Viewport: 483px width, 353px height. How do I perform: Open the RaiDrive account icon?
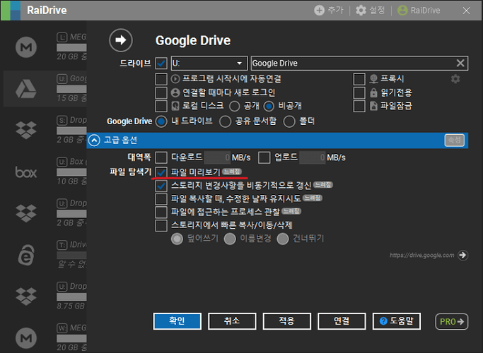[x=402, y=10]
